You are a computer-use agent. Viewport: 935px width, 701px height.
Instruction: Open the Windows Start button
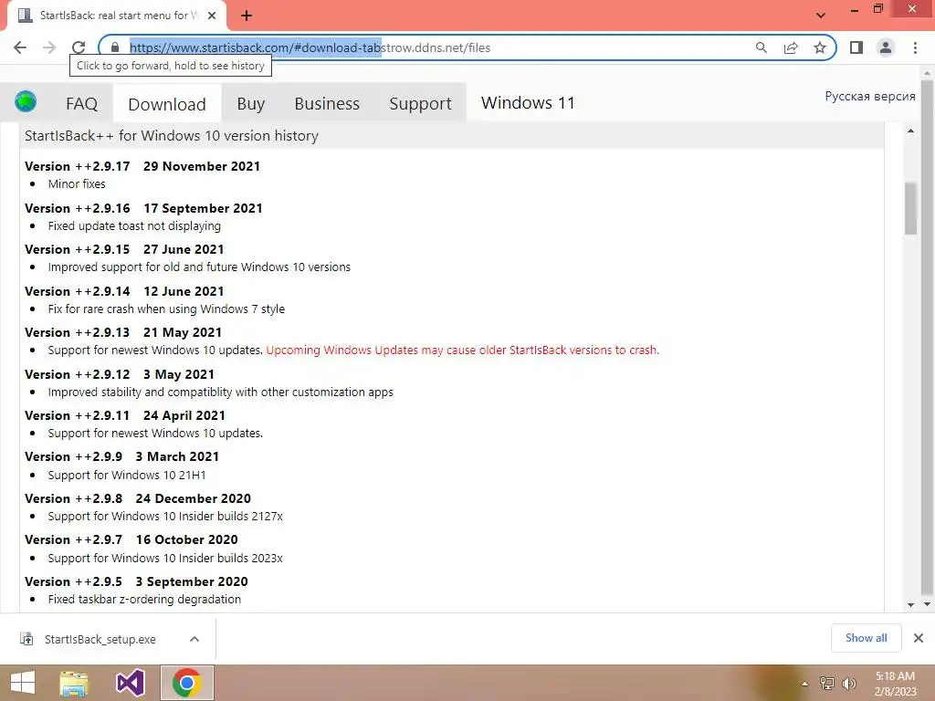tap(23, 683)
